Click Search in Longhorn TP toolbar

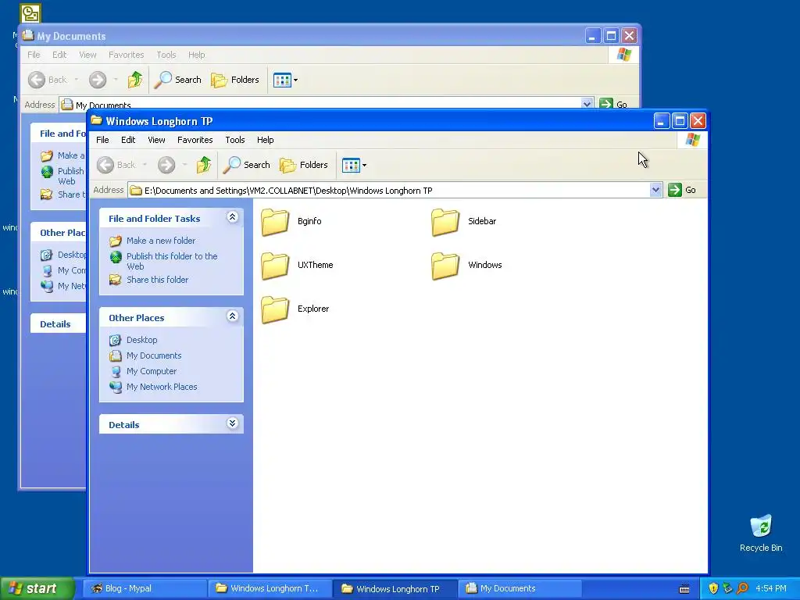click(246, 165)
